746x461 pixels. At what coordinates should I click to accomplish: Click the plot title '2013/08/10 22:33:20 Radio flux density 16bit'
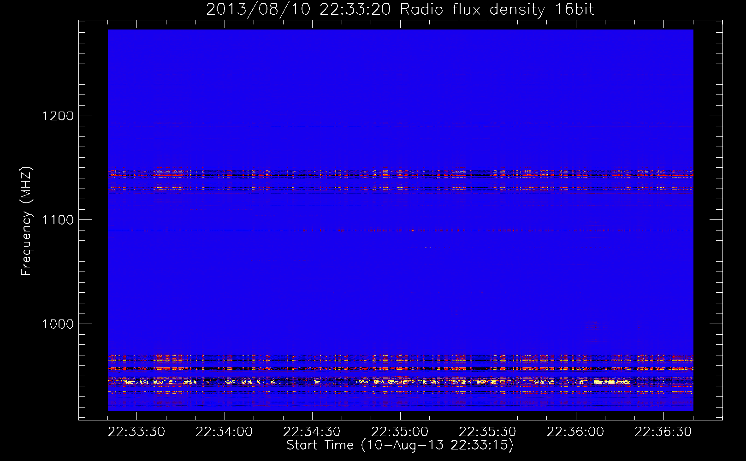click(x=400, y=10)
